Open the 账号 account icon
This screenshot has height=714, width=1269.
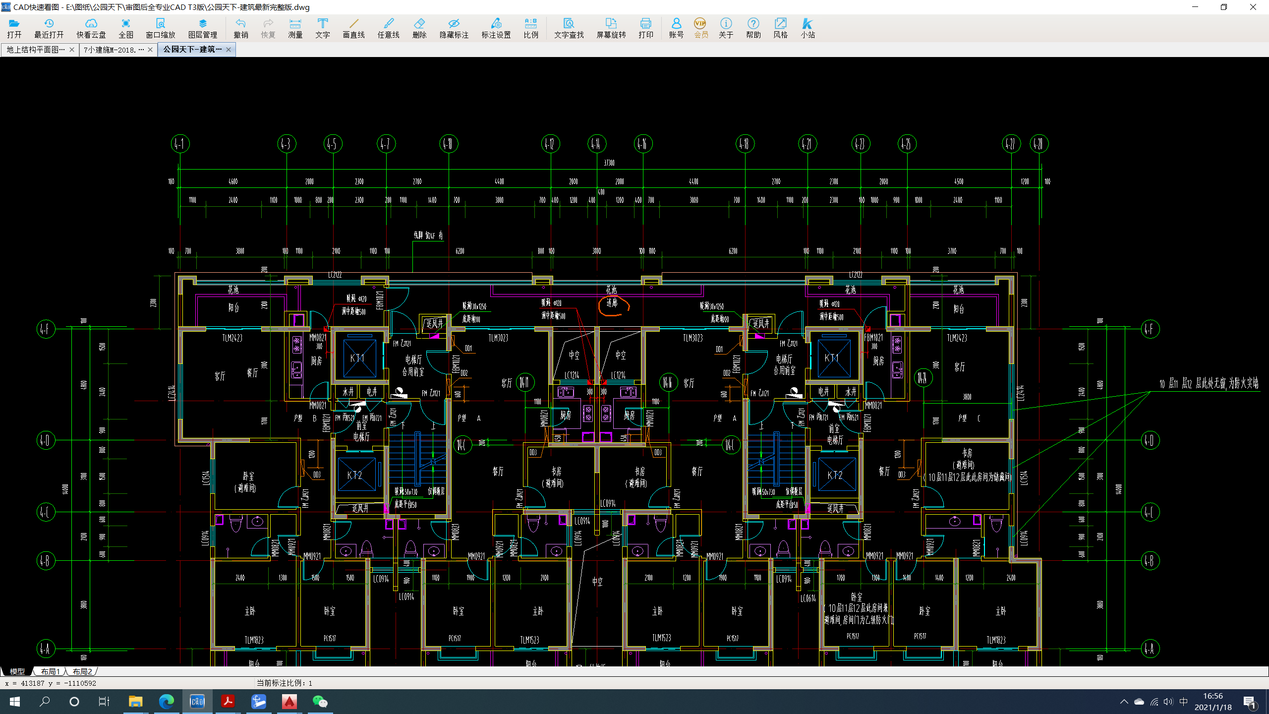tap(676, 28)
